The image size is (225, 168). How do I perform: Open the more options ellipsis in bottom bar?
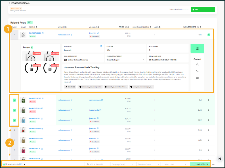[x=213, y=164]
